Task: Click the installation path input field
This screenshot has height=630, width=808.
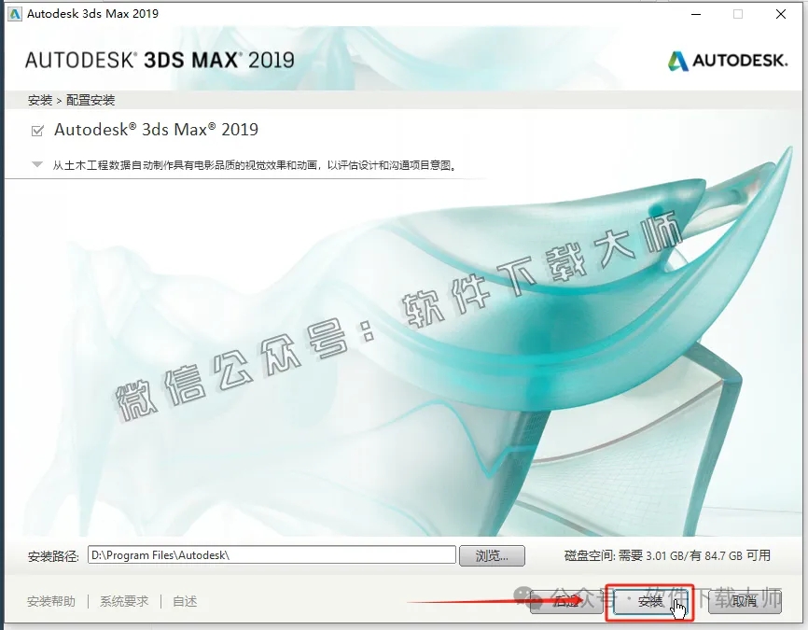Action: pos(271,554)
